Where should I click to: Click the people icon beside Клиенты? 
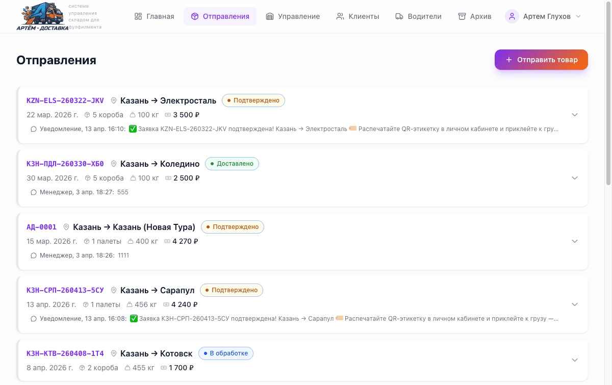340,16
